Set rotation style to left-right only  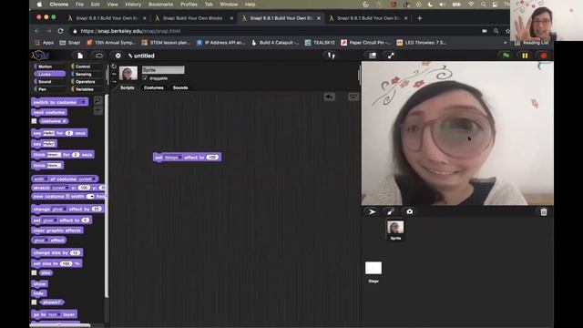tap(114, 74)
